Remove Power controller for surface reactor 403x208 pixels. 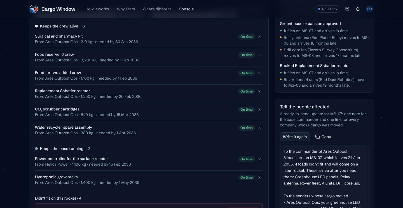[259, 159]
